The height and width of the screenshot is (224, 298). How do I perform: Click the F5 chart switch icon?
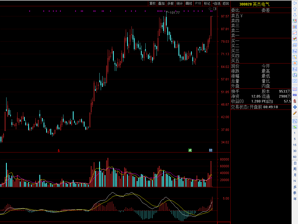click(295, 121)
